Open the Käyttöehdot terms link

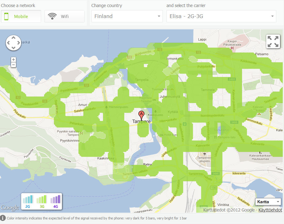pyautogui.click(x=270, y=210)
